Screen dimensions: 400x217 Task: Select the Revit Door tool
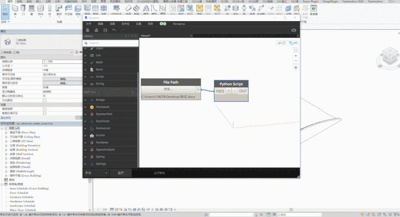23,10
